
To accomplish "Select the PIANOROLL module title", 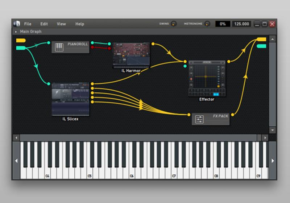I will pyautogui.click(x=78, y=44).
